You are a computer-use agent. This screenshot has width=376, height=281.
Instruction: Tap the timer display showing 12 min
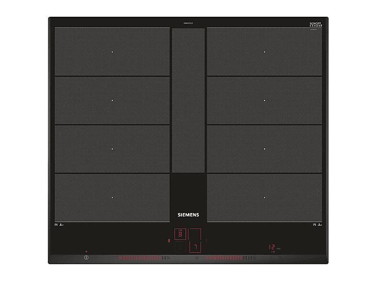pos(274,247)
